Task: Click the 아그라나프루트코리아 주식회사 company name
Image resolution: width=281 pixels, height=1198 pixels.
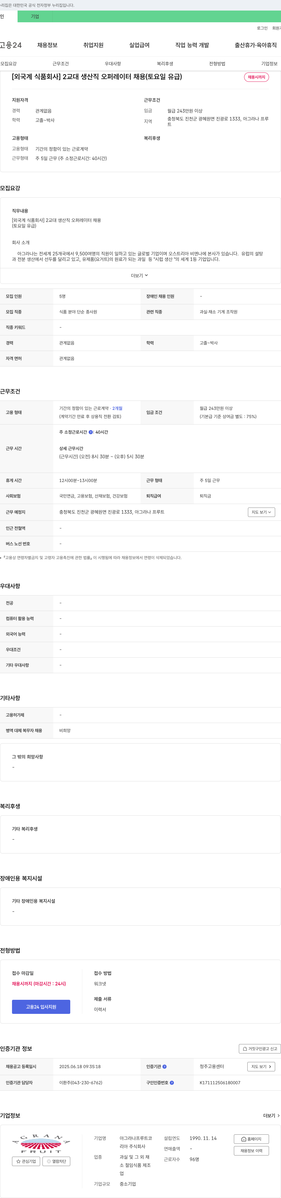Action: click(x=136, y=1142)
